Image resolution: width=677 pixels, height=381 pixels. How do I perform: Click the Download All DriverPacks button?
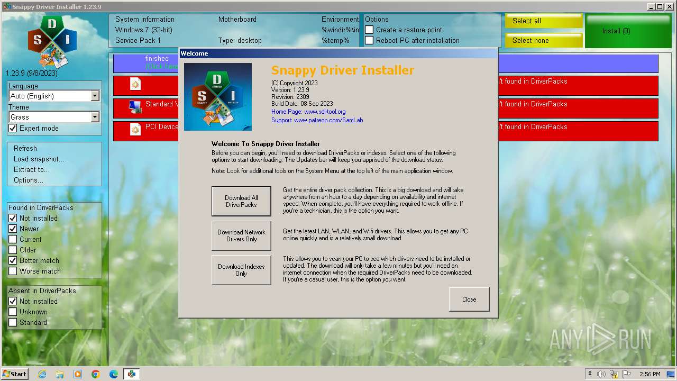[x=241, y=201]
